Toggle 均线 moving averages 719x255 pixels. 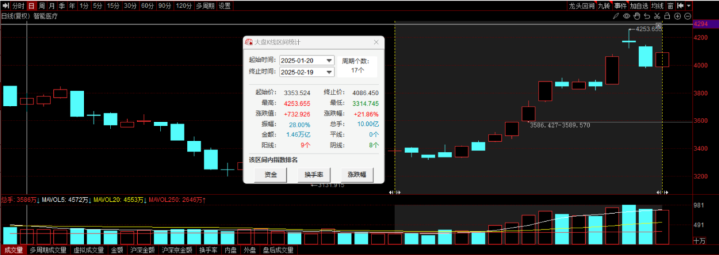pos(658,6)
